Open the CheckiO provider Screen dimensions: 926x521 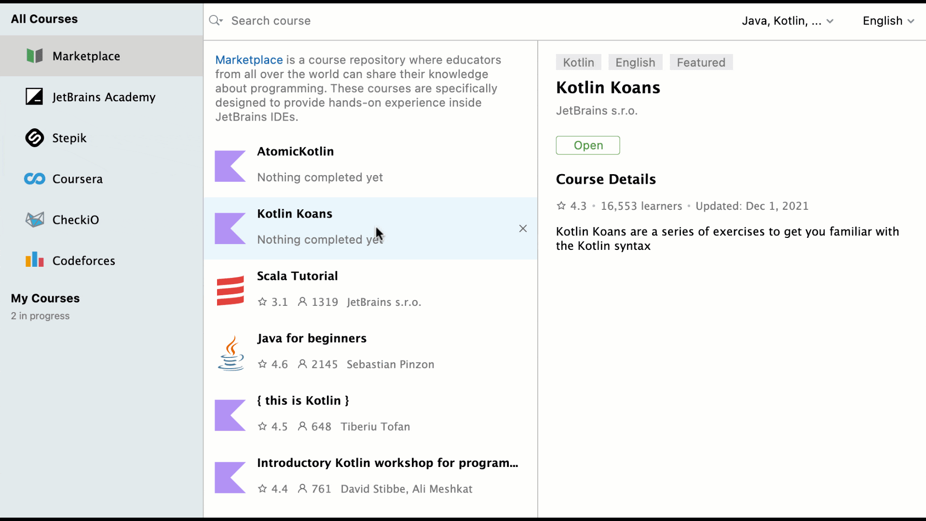[77, 219]
